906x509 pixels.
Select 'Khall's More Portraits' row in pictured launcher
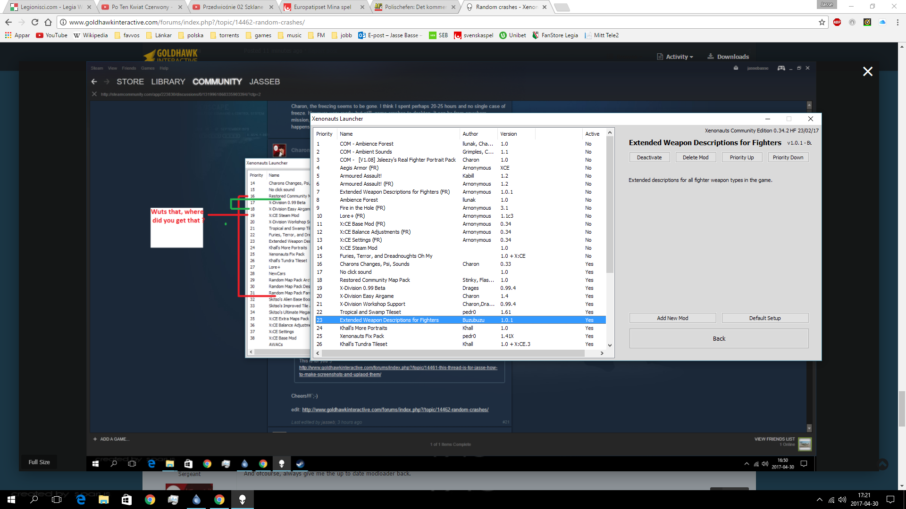tap(461, 328)
